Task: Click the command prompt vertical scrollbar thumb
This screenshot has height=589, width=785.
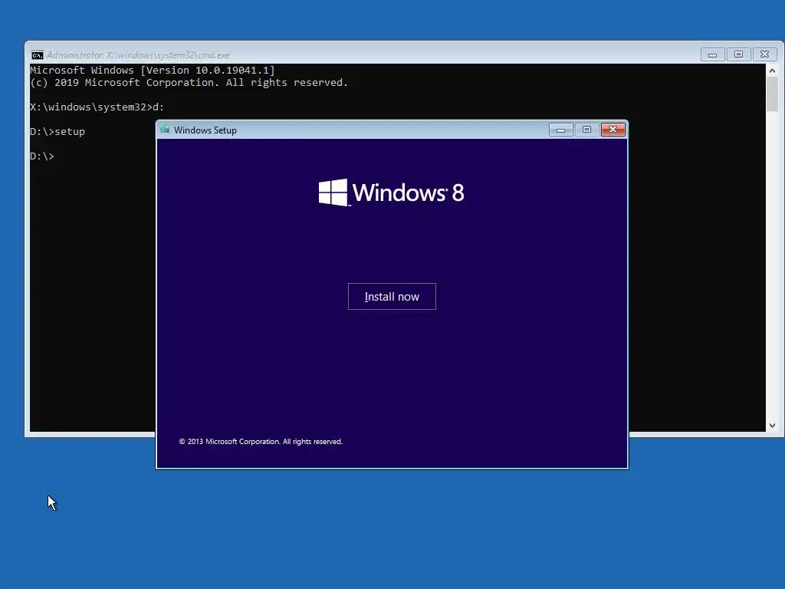Action: (x=772, y=94)
